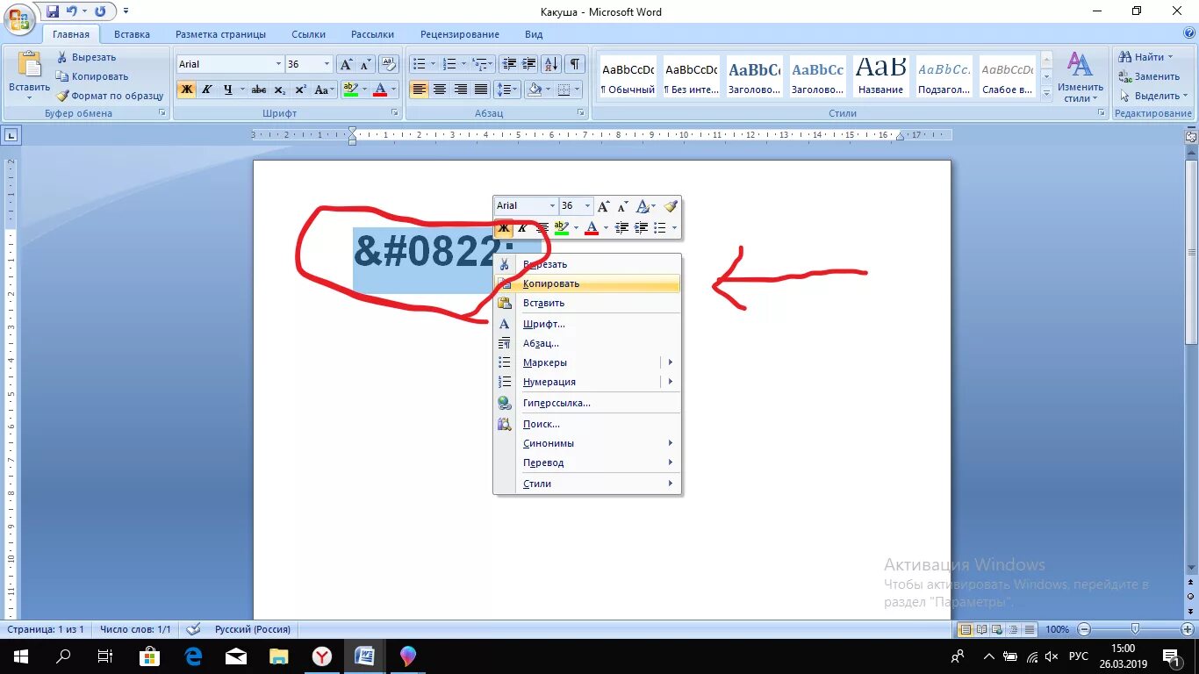Image resolution: width=1199 pixels, height=674 pixels.
Task: Adjust the zoom slider handle
Action: (x=1135, y=629)
